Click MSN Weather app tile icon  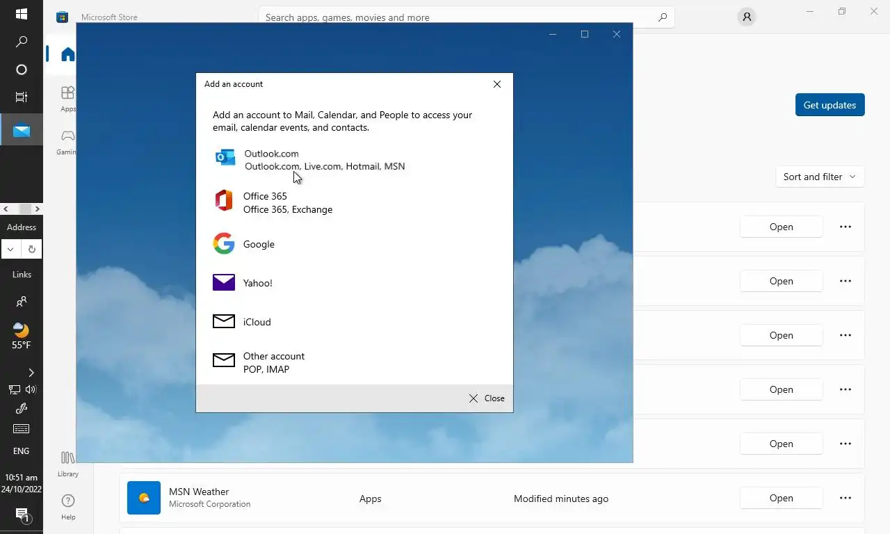point(144,498)
